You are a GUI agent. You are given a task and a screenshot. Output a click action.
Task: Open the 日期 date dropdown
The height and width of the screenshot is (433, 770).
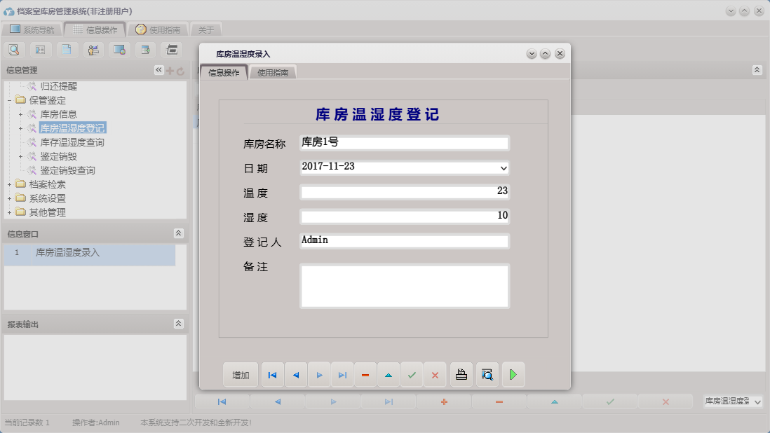(503, 168)
